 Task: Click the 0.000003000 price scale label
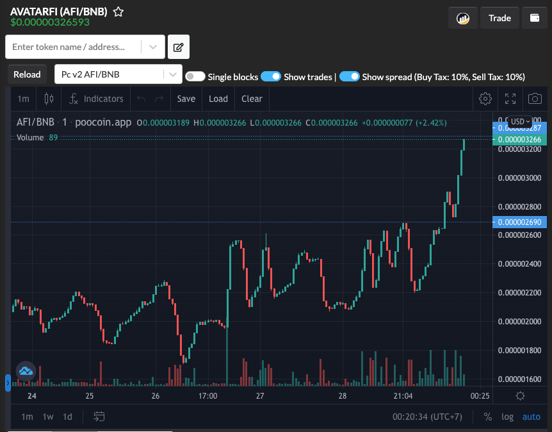point(519,178)
